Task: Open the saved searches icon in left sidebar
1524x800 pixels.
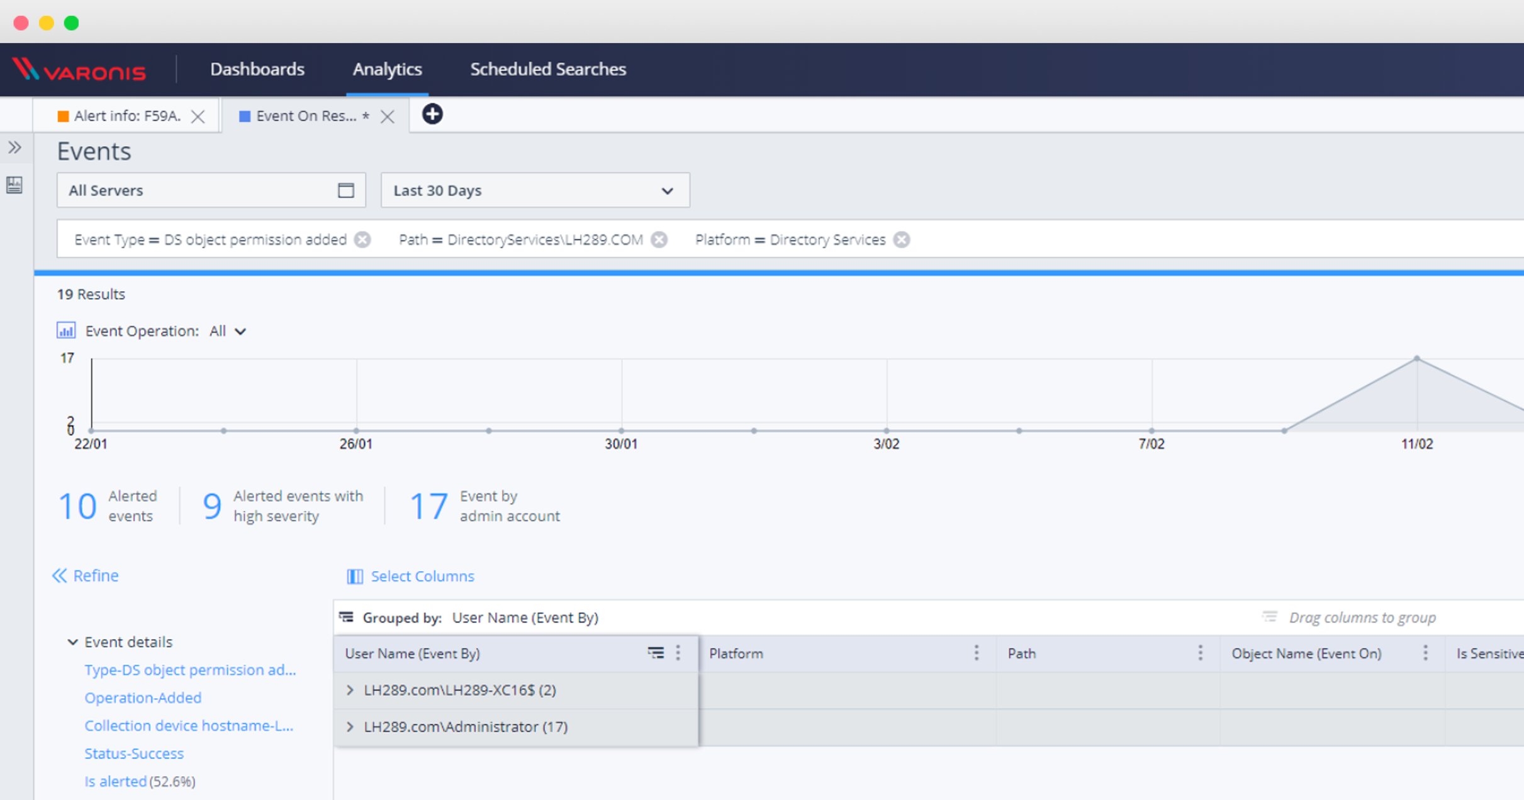Action: click(14, 186)
